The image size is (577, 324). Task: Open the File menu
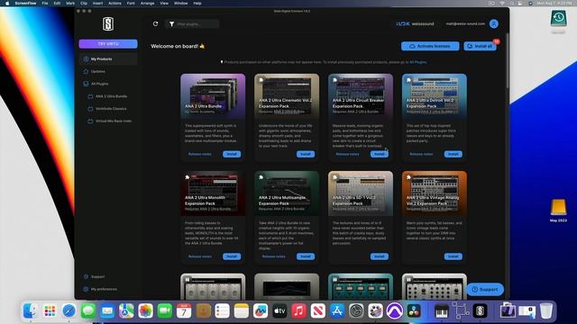tap(45, 4)
